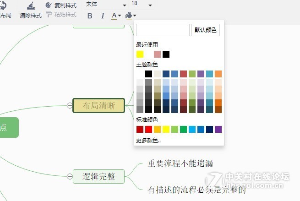Viewport: 300px width, 201px height.
Task: Click the Paste Style (粘贴样式) button
Action: pyautogui.click(x=61, y=15)
